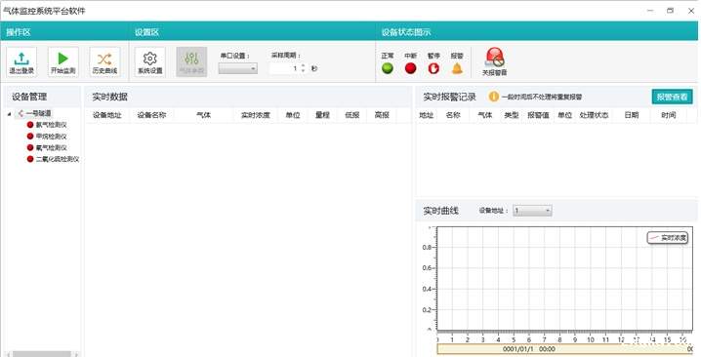Click the red 暂停 status icon

tap(433, 68)
